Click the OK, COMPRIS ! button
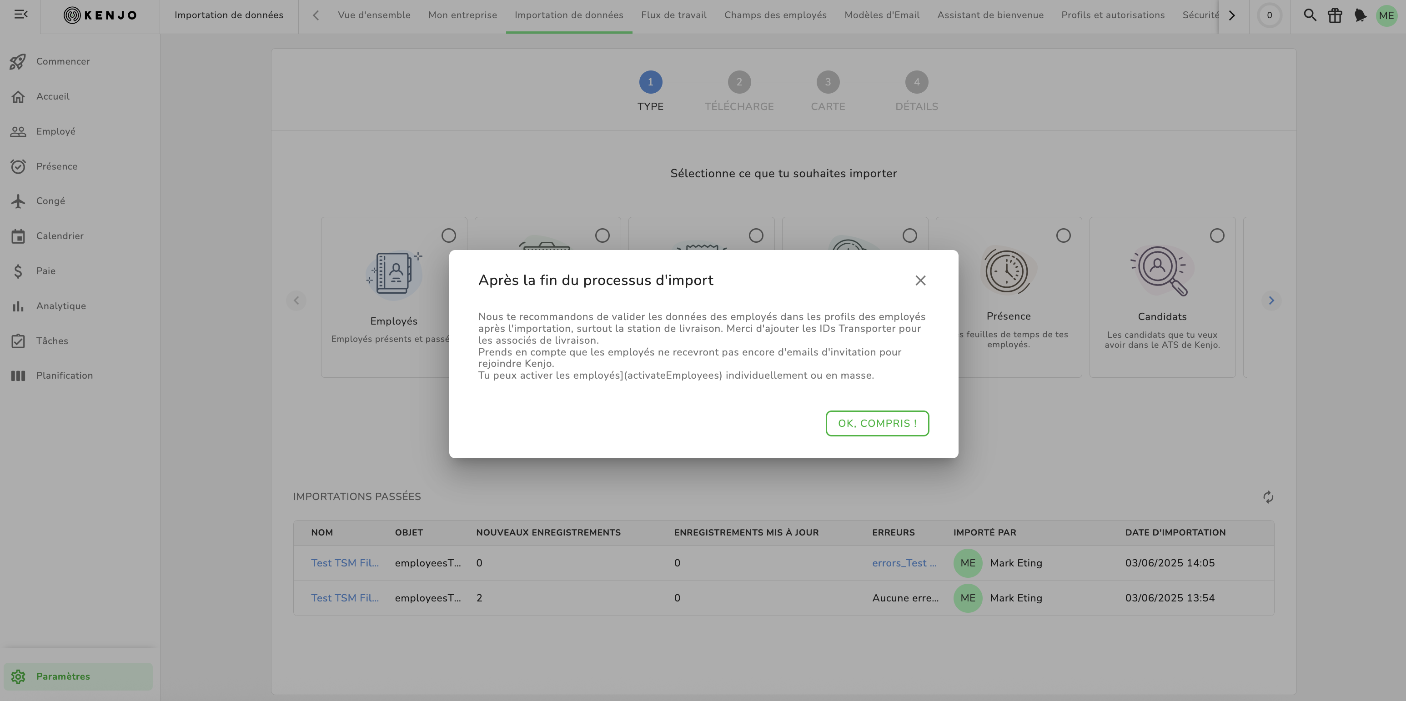This screenshot has height=701, width=1406. pos(877,423)
